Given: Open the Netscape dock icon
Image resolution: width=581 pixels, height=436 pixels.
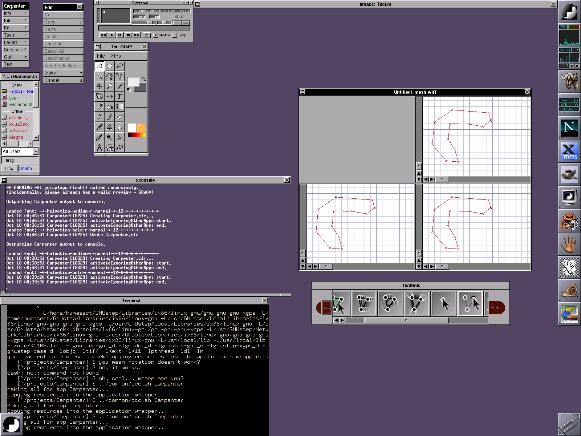Looking at the screenshot, I should coord(569,127).
